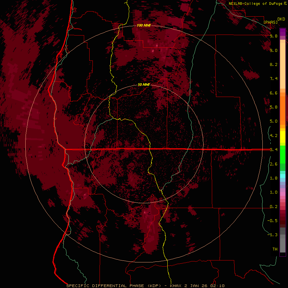The width and height of the screenshot is (288, 288).
Task: Click the -1.3 value on the scale
Action: coord(272,235)
